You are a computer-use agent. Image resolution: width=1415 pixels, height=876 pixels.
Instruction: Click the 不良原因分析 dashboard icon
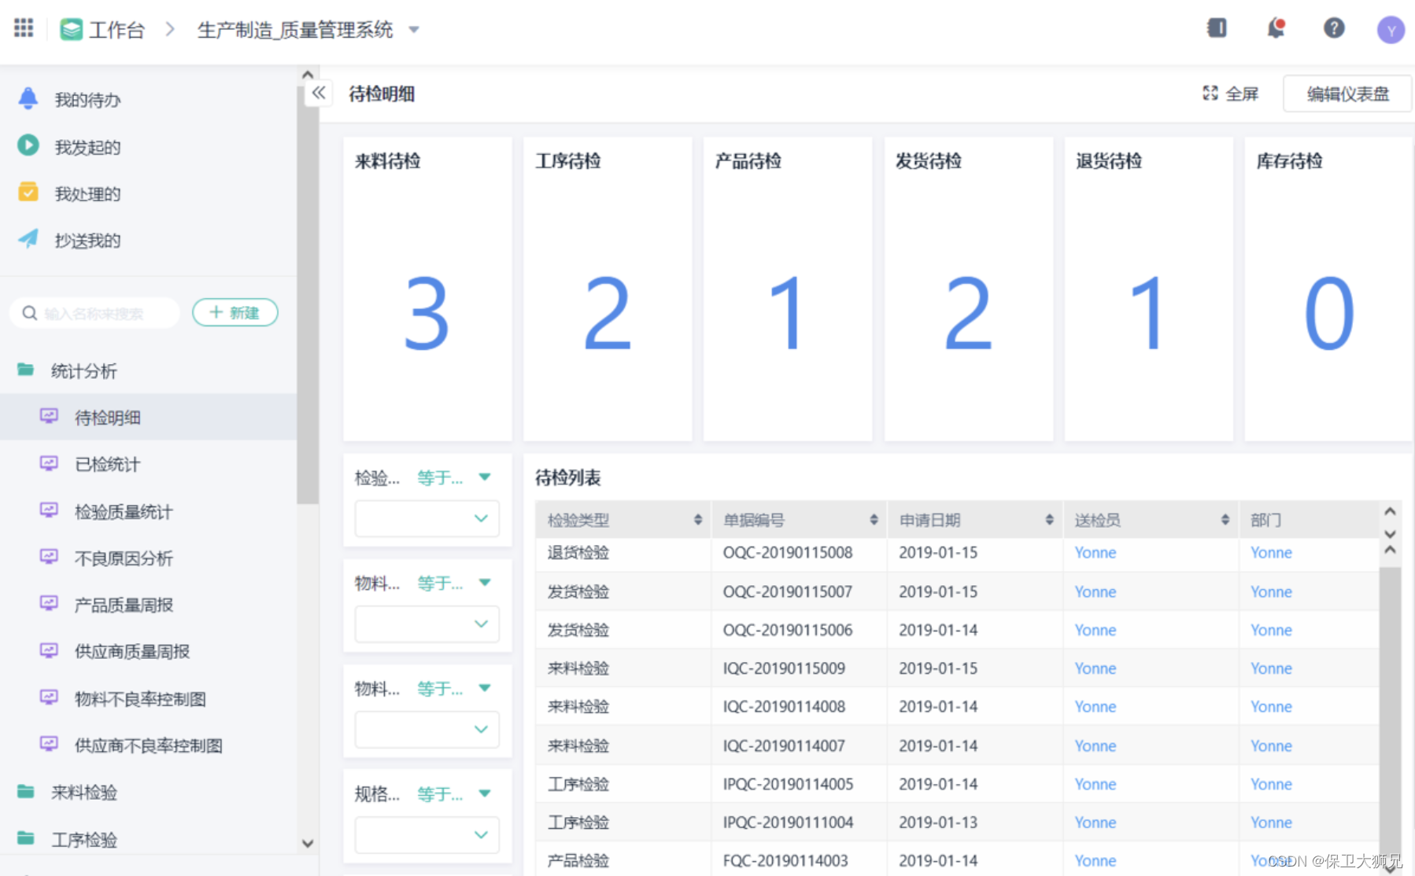pos(49,557)
